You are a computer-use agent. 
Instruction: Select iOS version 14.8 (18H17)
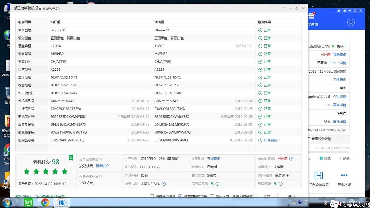coord(150,167)
